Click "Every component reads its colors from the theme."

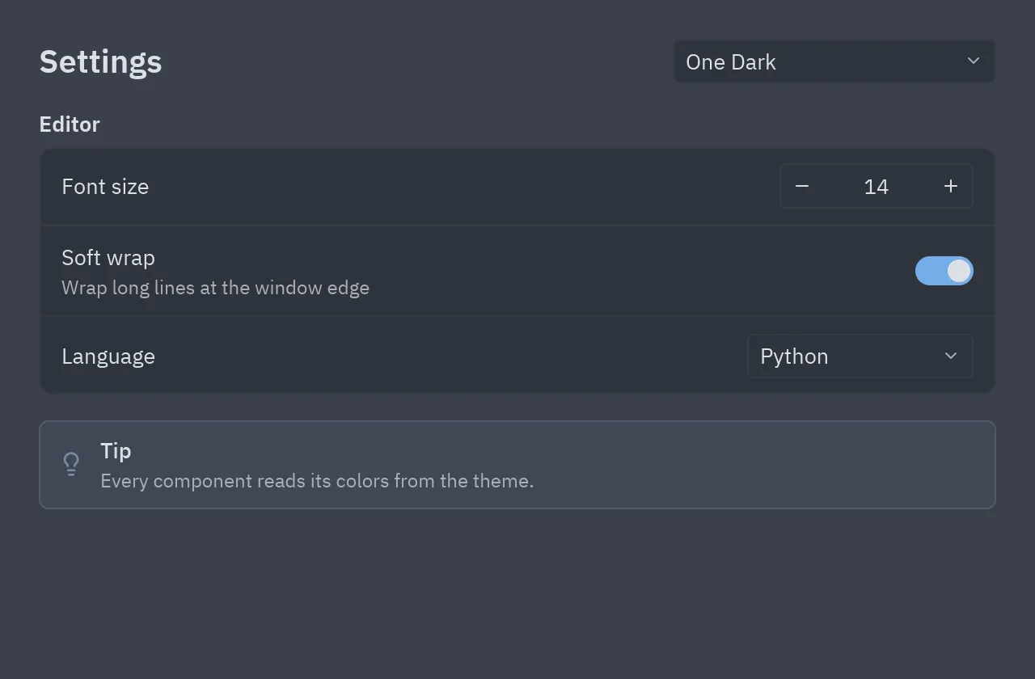(x=317, y=481)
